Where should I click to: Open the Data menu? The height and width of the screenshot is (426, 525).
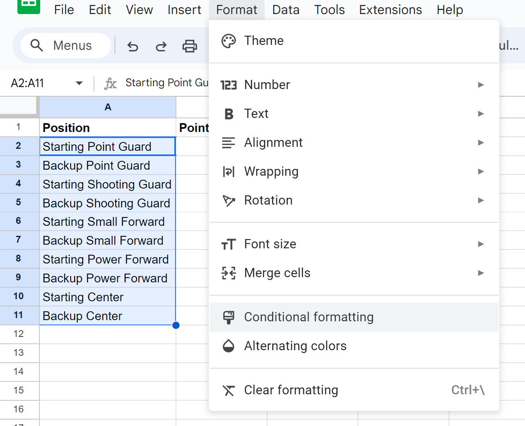click(286, 10)
